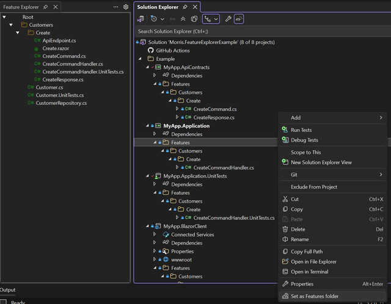391x304 pixels.
Task: Choose Open in File Explorer
Action: (x=332, y=262)
